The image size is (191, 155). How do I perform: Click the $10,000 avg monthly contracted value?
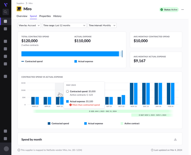141,41
